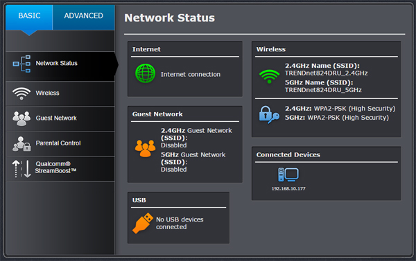
Task: Click 'No USB devices connected' text
Action: point(180,223)
